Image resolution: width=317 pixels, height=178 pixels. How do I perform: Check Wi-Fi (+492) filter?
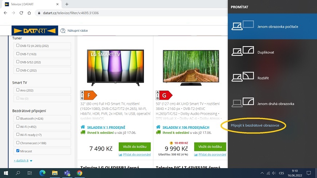coord(18,126)
